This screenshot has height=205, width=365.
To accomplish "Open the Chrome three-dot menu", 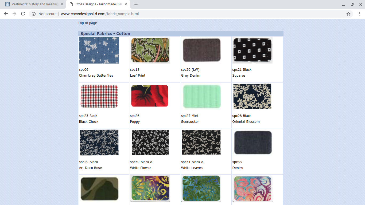I will click(359, 14).
